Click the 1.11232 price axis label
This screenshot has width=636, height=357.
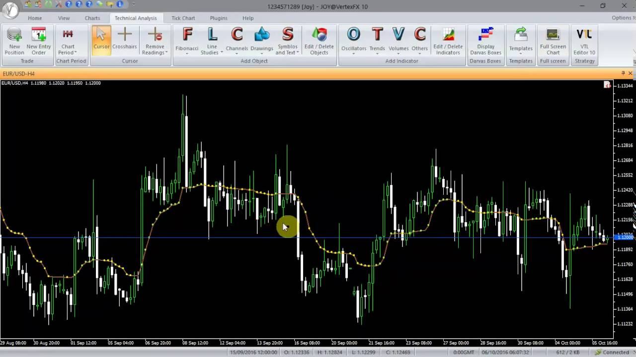(x=626, y=324)
